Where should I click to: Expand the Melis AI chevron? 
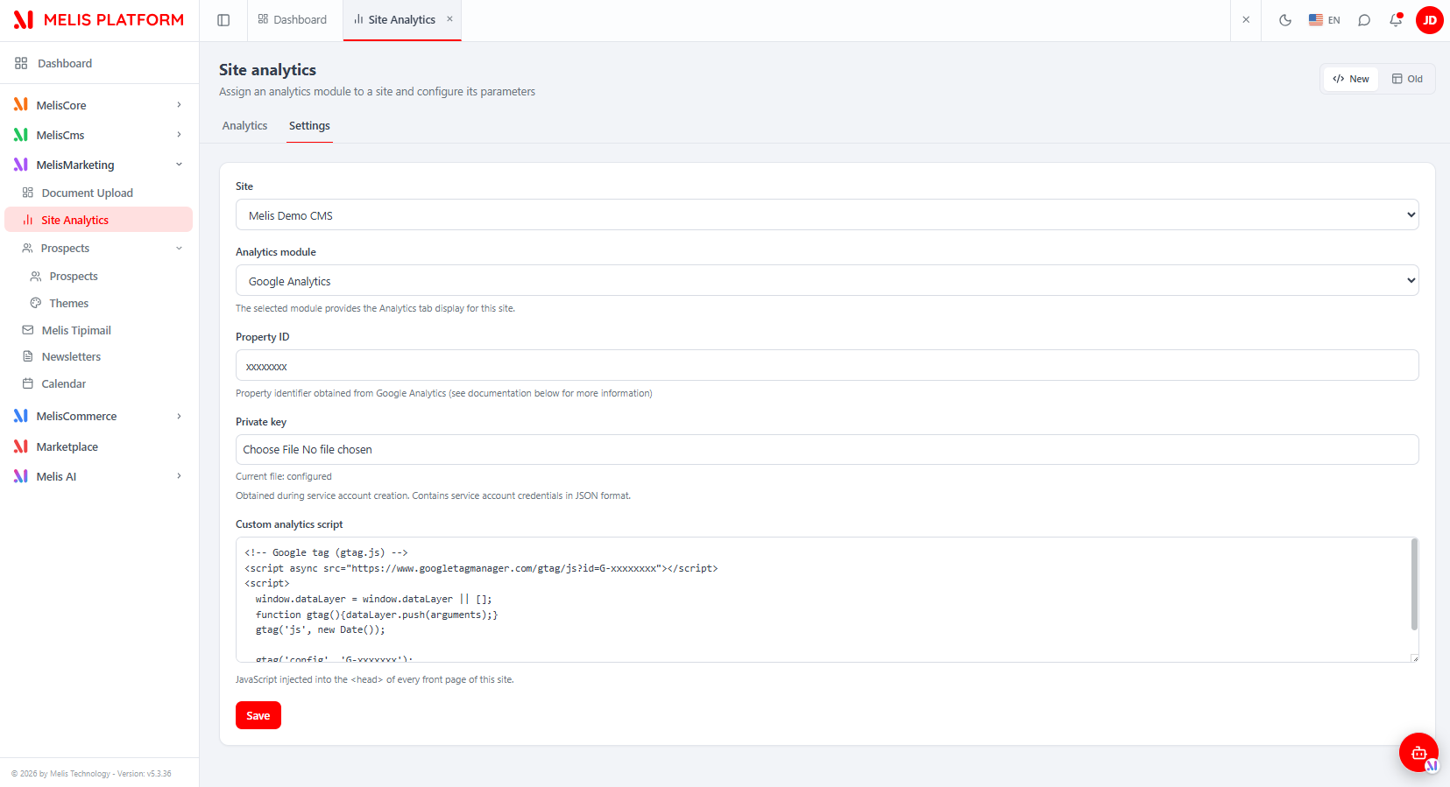point(179,476)
